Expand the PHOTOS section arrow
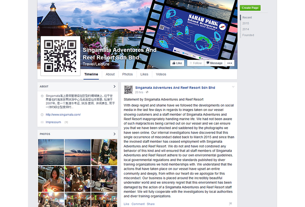This screenshot has height=207, width=305. (114, 134)
